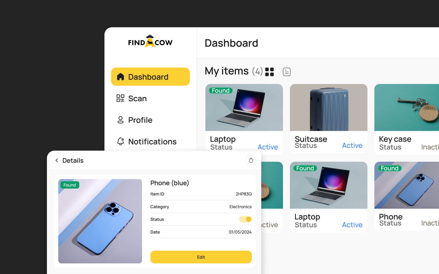Image resolution: width=439 pixels, height=274 pixels.
Task: Toggle the phone Status switch off
Action: [x=245, y=219]
